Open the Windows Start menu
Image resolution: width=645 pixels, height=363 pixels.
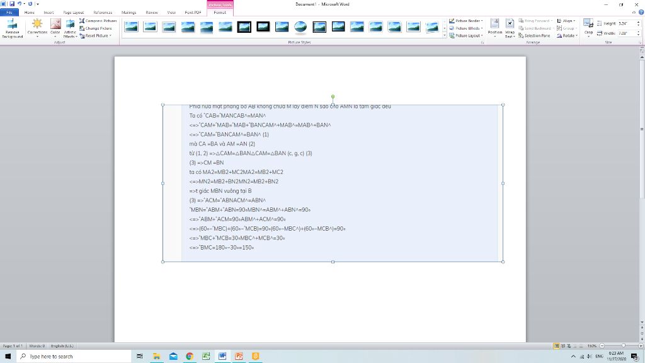[8, 356]
